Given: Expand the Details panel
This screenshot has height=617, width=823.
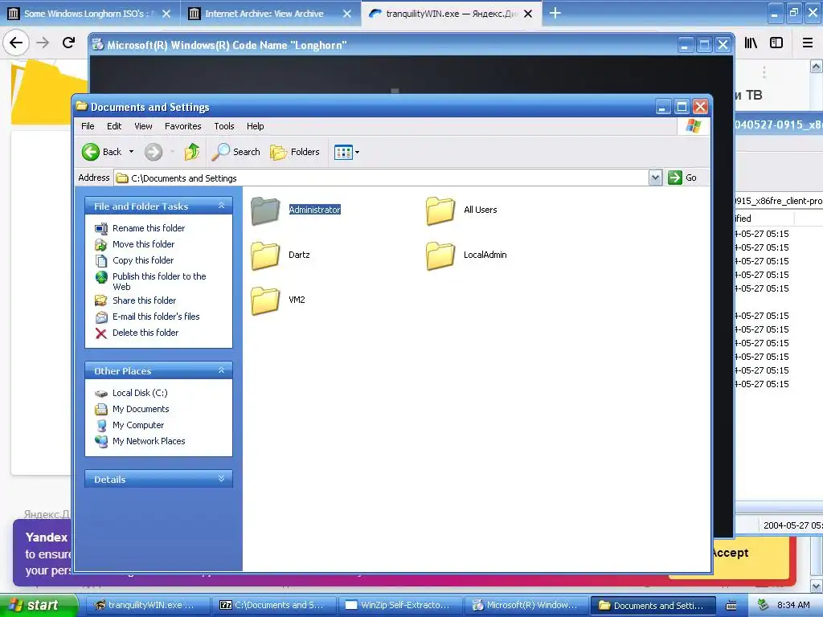Looking at the screenshot, I should click(x=222, y=479).
